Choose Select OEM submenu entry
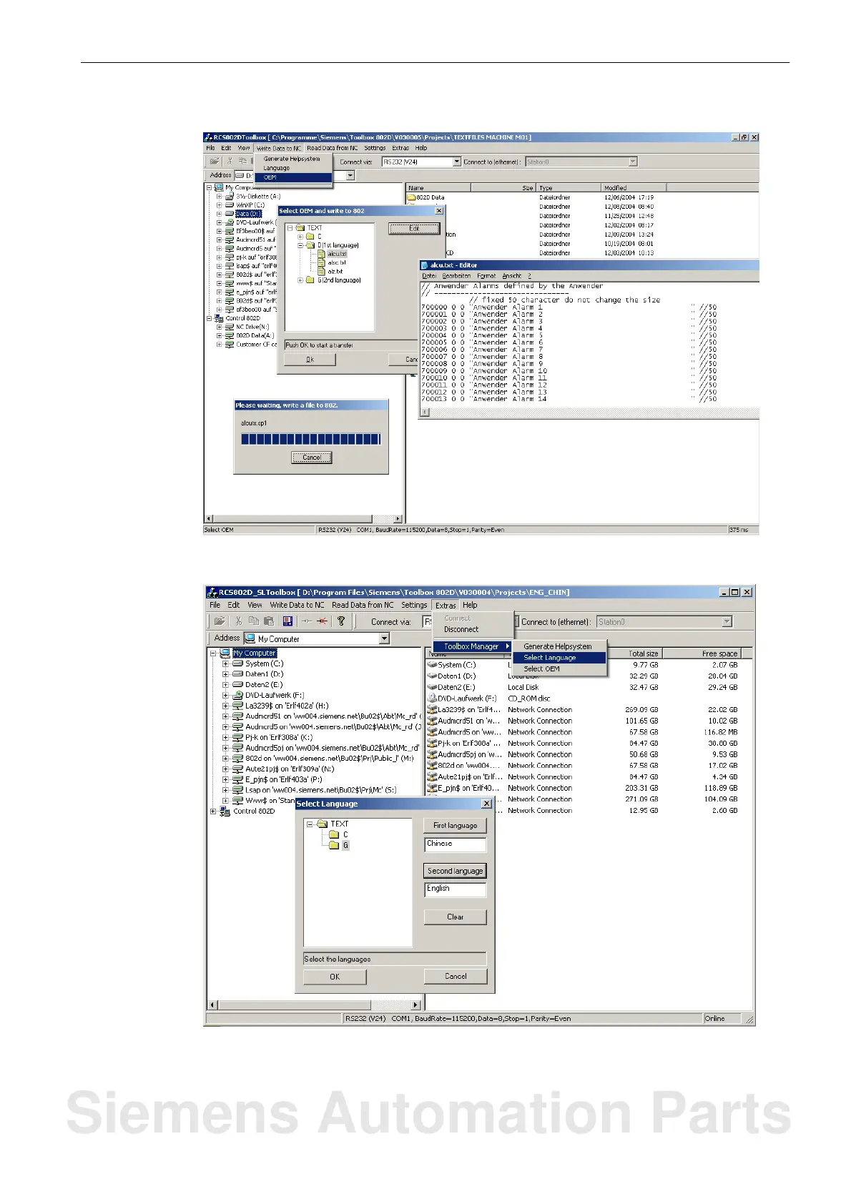 [541, 669]
